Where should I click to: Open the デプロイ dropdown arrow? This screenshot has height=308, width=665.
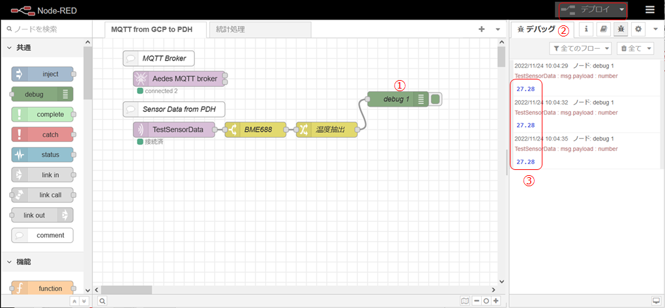tap(622, 10)
